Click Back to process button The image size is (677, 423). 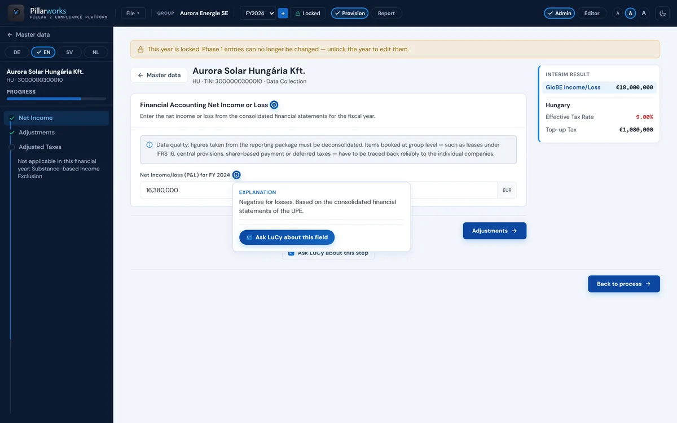624,284
